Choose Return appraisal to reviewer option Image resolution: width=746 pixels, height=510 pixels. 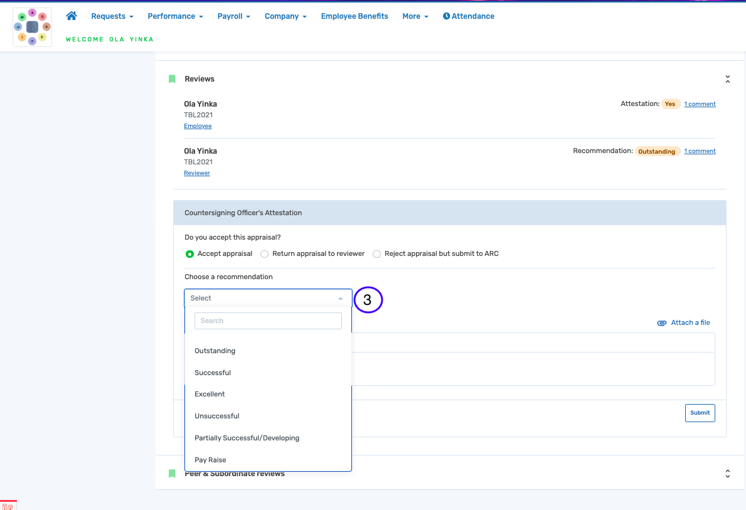(x=265, y=254)
